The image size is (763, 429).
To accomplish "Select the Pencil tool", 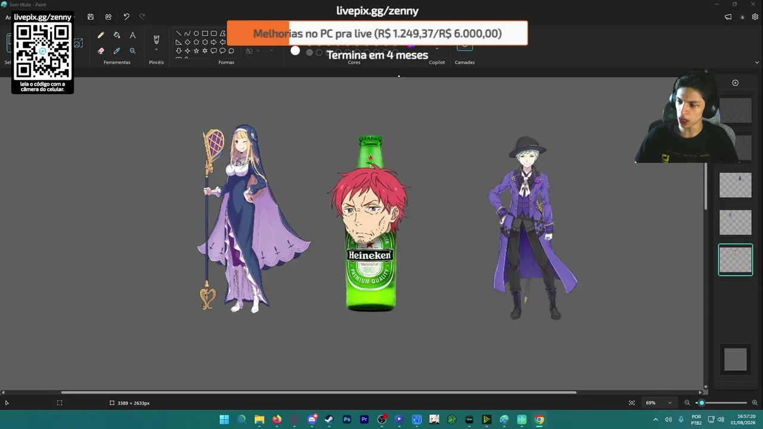I will point(101,36).
